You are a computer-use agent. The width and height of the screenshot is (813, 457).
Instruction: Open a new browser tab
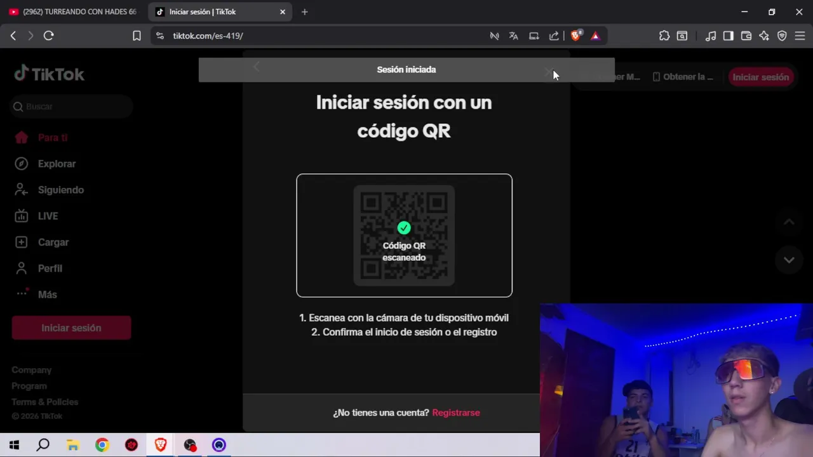[x=305, y=12]
